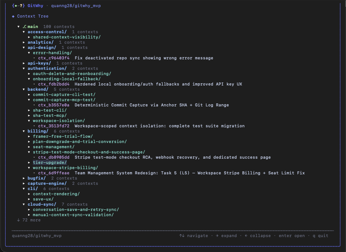Collapse the backend/ folder arrow
The height and width of the screenshot is (252, 346).
pos(24,90)
